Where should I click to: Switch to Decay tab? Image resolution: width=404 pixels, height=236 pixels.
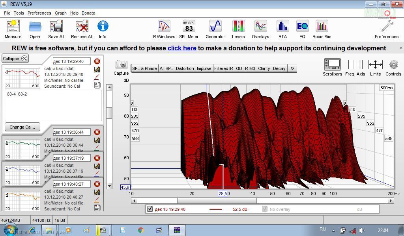click(279, 68)
